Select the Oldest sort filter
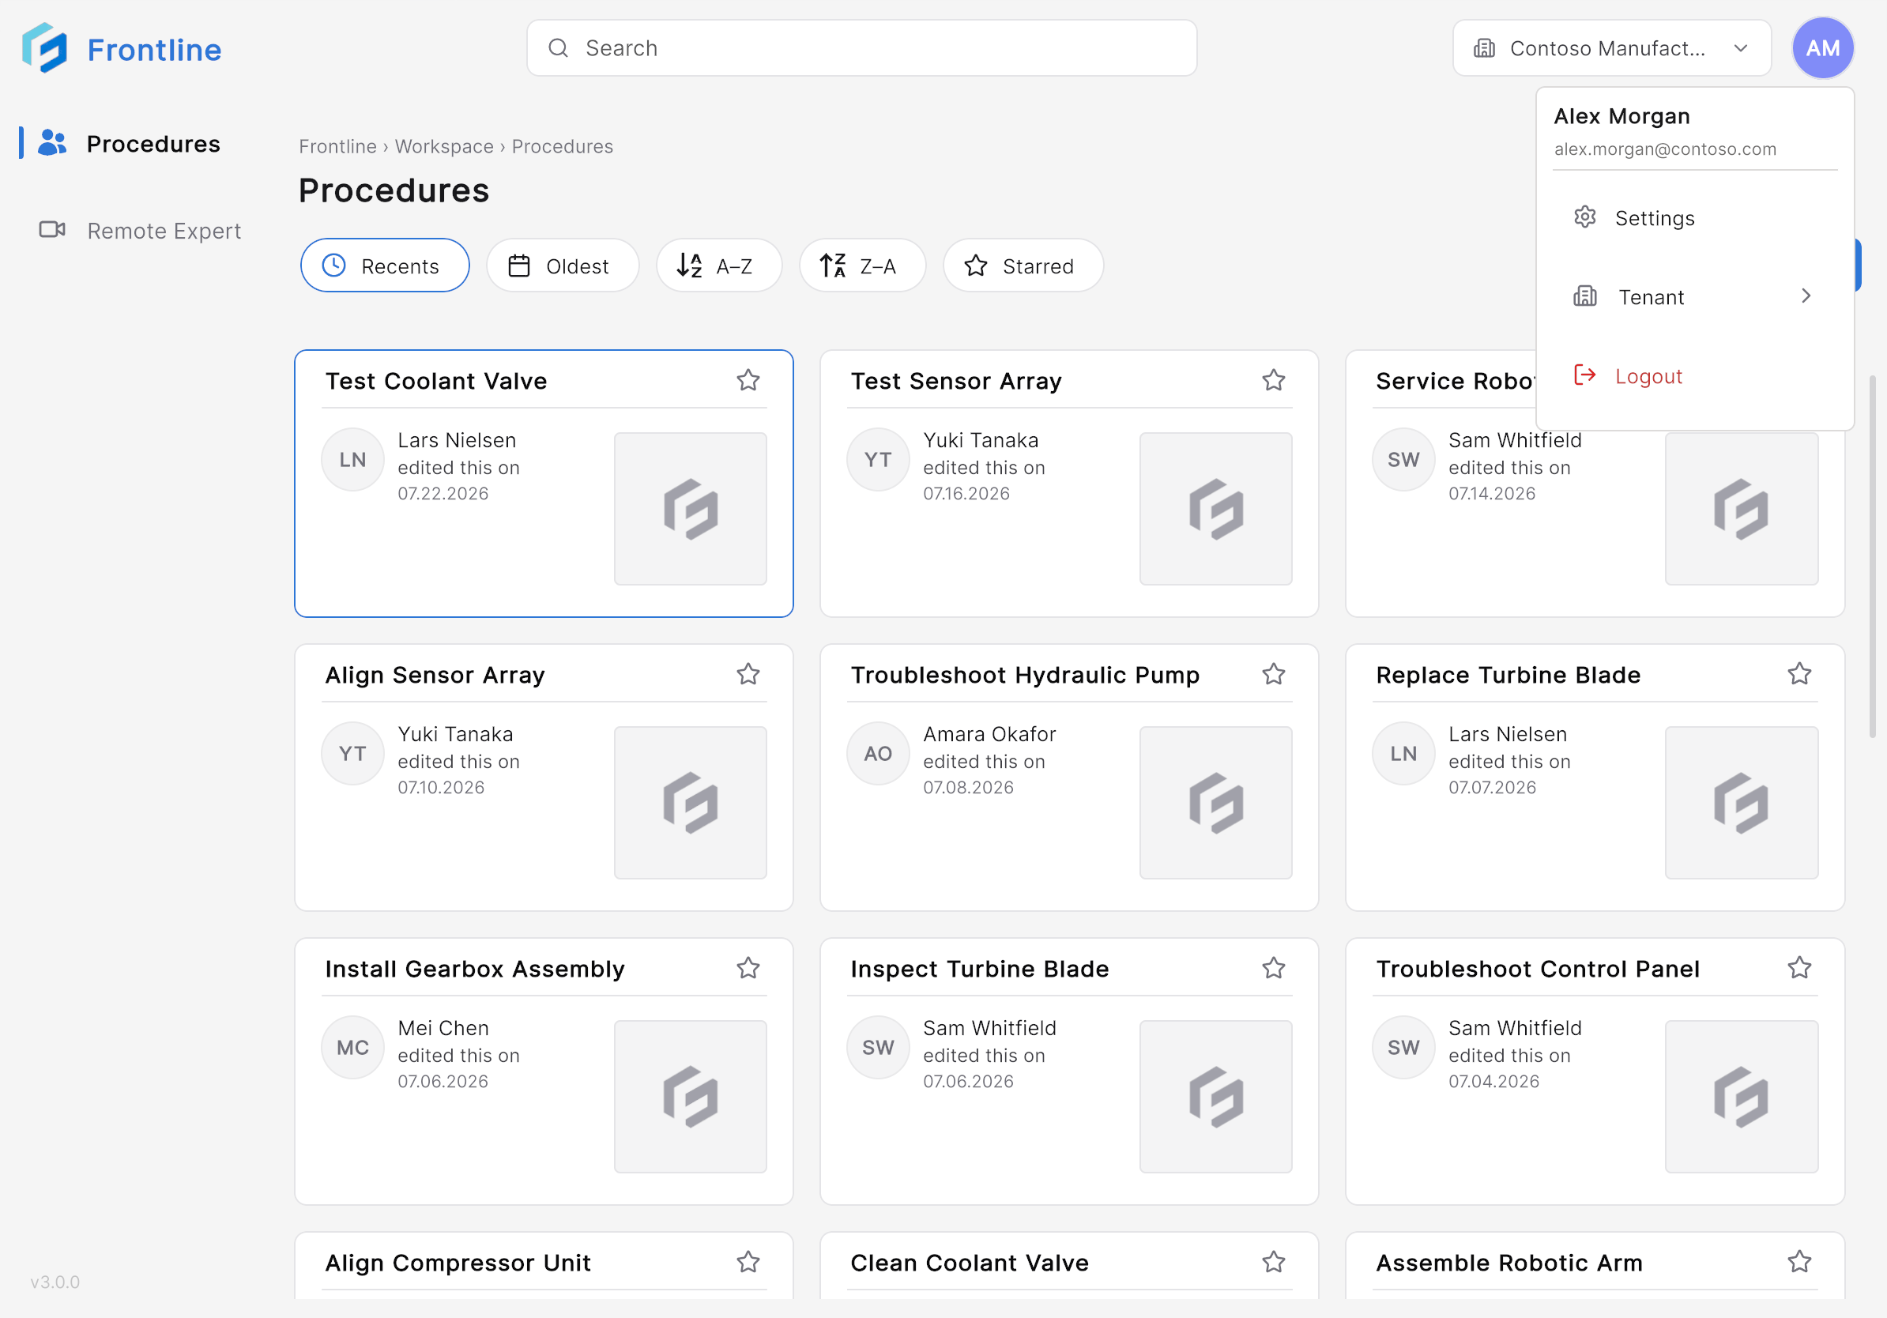The image size is (1887, 1318). click(x=562, y=265)
